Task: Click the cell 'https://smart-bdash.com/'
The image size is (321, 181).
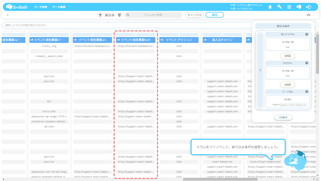Action: tap(266, 162)
